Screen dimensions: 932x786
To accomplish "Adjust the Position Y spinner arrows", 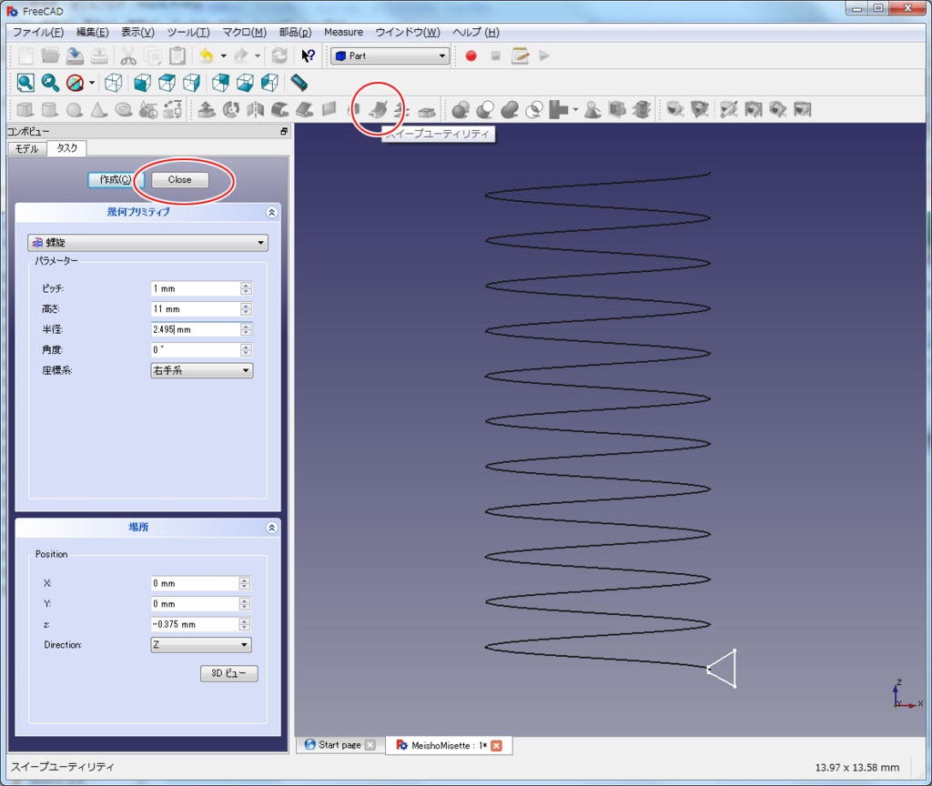I will pyautogui.click(x=245, y=604).
